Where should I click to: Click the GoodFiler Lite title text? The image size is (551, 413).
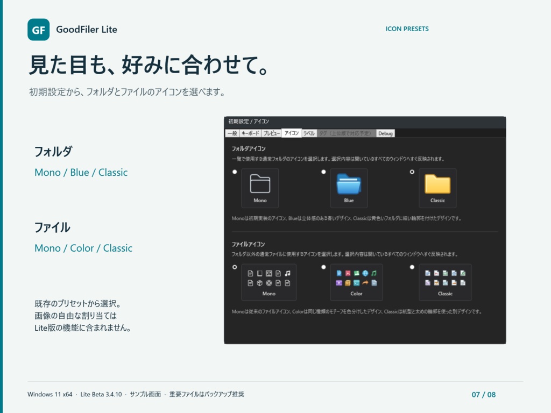87,30
